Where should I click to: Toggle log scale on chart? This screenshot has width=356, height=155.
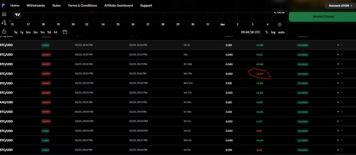click(x=273, y=32)
